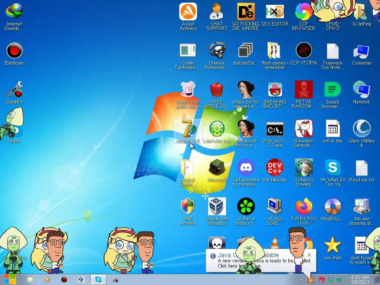Select 'the above but no s...' icon
The height and width of the screenshot is (285, 380).
coord(246,134)
